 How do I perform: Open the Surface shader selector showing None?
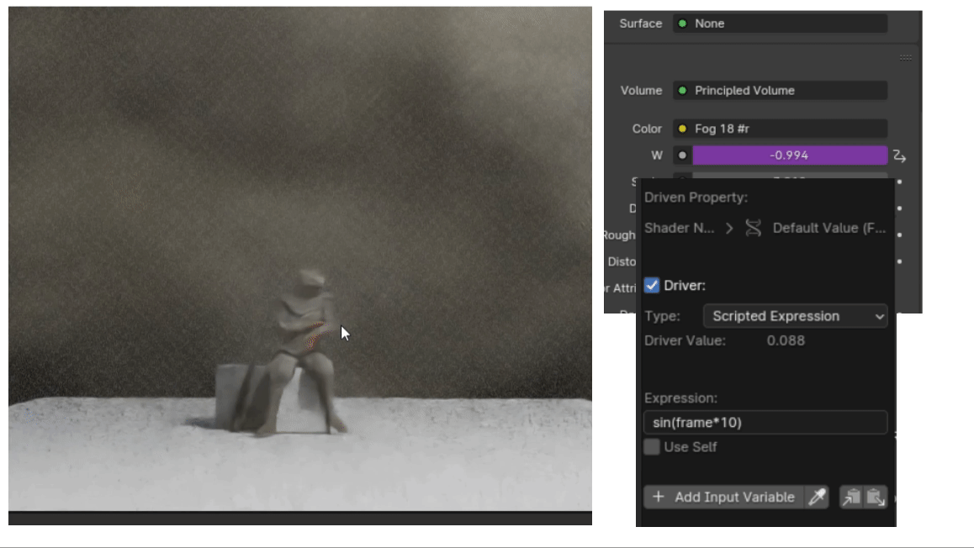(x=778, y=24)
